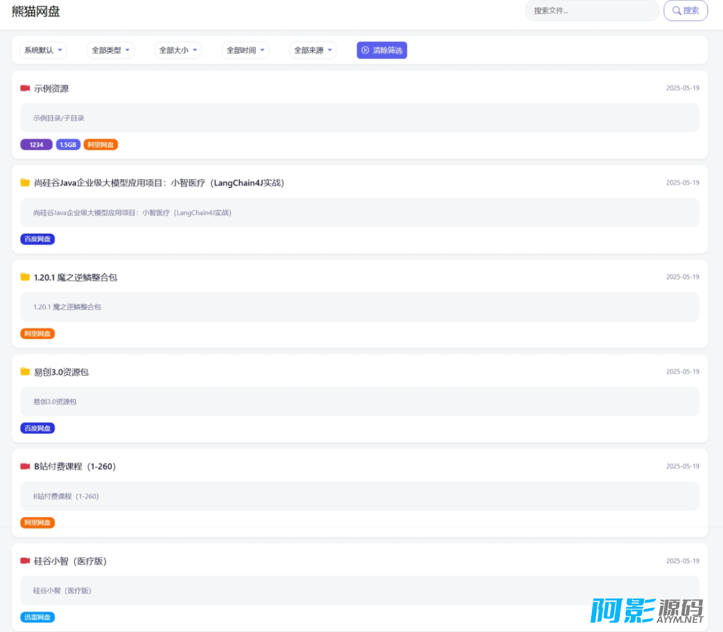The width and height of the screenshot is (723, 632).
Task: Click the 1.20.1 魔之逆鳞整合包 description text
Action: pos(67,307)
